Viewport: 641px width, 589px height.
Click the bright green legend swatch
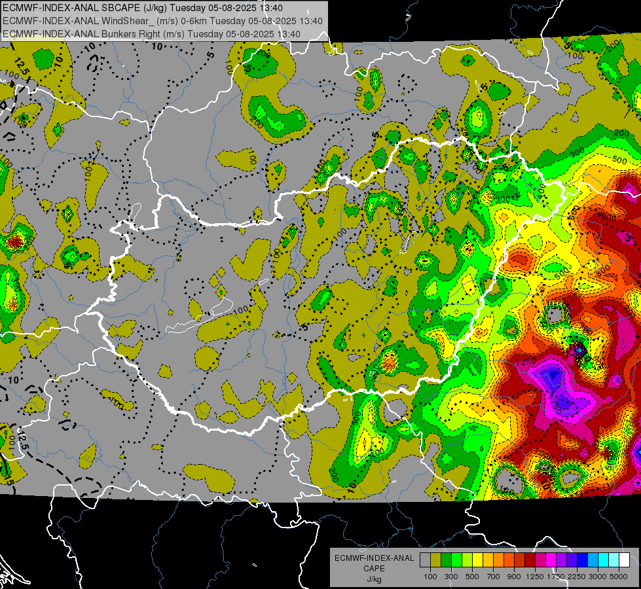tap(456, 560)
